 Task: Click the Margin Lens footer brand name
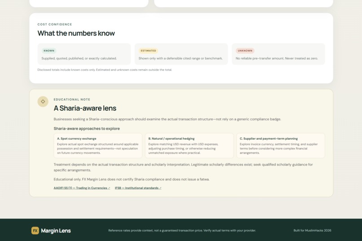coord(56,231)
